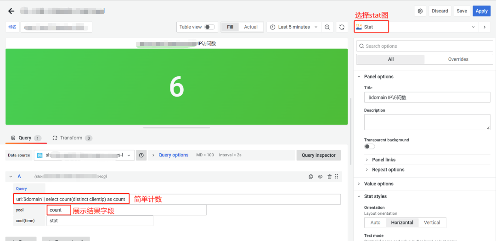
Task: Click the Stat visualization icon
Action: pos(359,27)
